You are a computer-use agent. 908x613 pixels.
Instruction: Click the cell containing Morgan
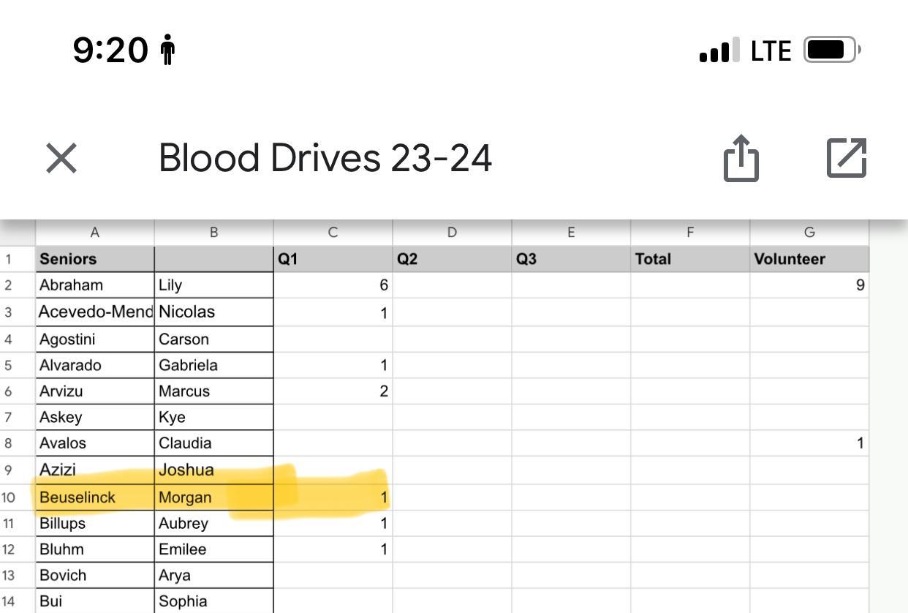213,497
